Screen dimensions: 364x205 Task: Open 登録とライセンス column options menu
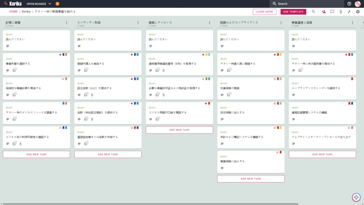coord(210,23)
